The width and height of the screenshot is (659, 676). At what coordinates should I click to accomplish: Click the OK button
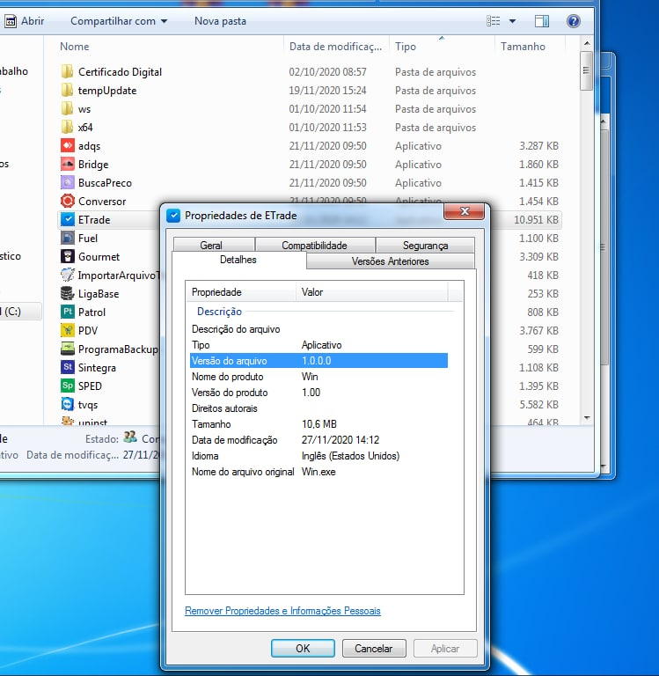(303, 649)
